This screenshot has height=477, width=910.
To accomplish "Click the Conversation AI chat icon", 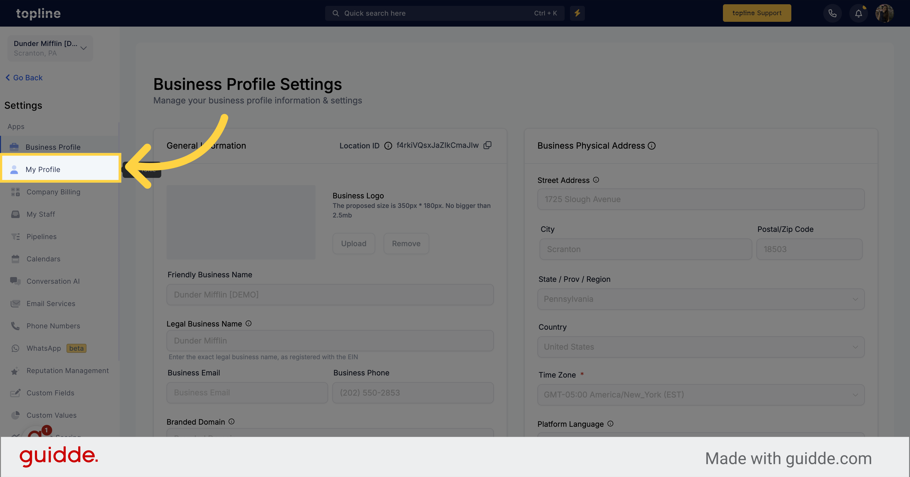I will pos(15,281).
